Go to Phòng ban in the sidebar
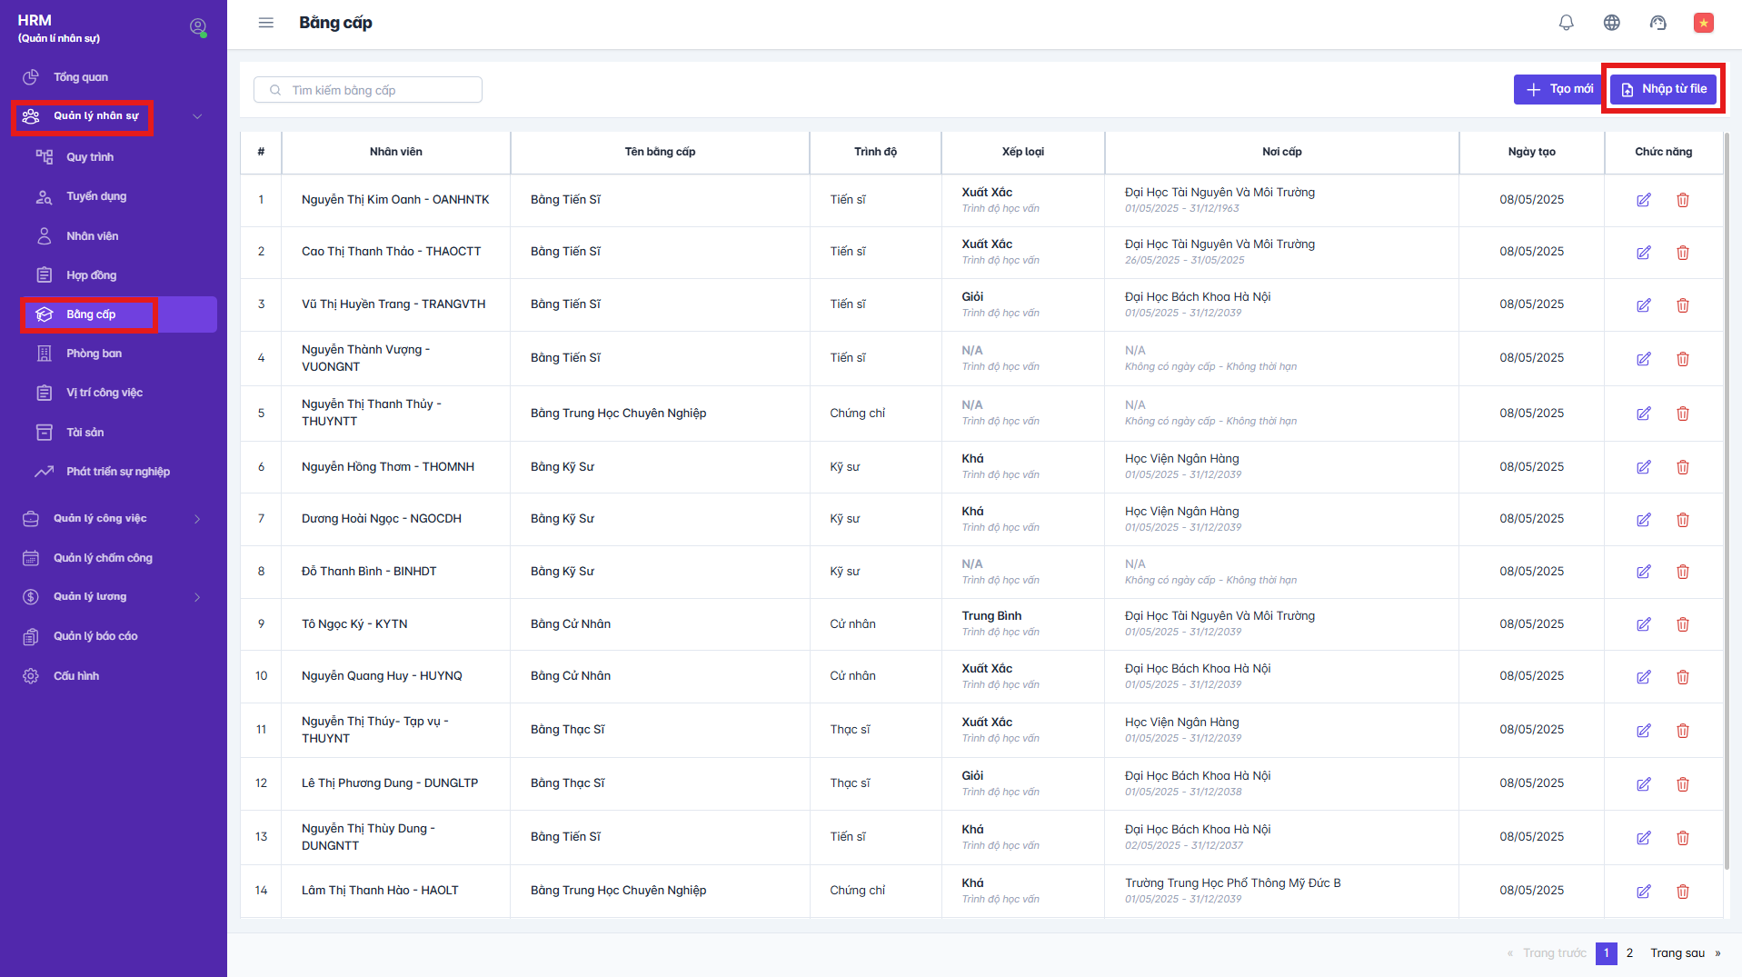 (x=94, y=354)
